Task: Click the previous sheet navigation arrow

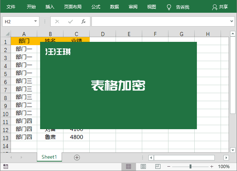Action: (11, 158)
